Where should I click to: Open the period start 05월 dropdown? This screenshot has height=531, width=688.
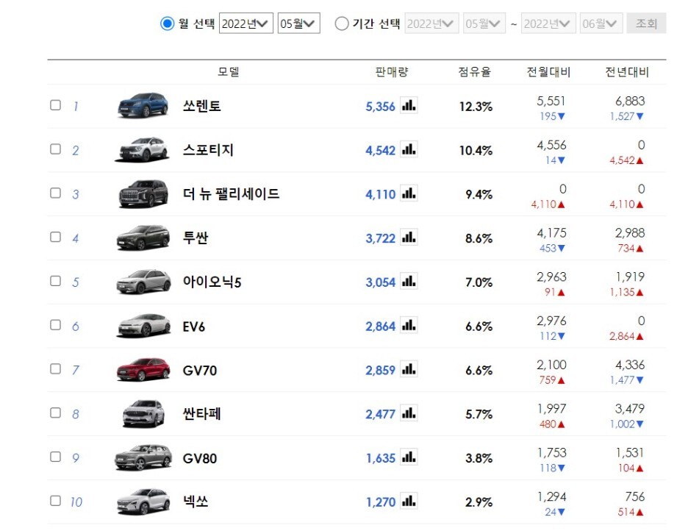coord(484,24)
